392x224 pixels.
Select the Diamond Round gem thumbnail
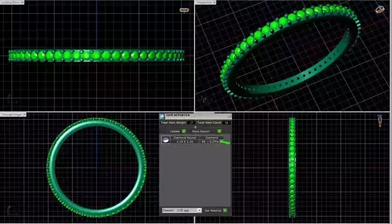coord(165,139)
